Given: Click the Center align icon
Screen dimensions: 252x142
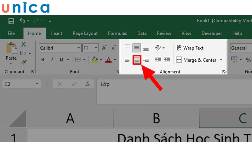Looking at the screenshot, I should 137,60.
